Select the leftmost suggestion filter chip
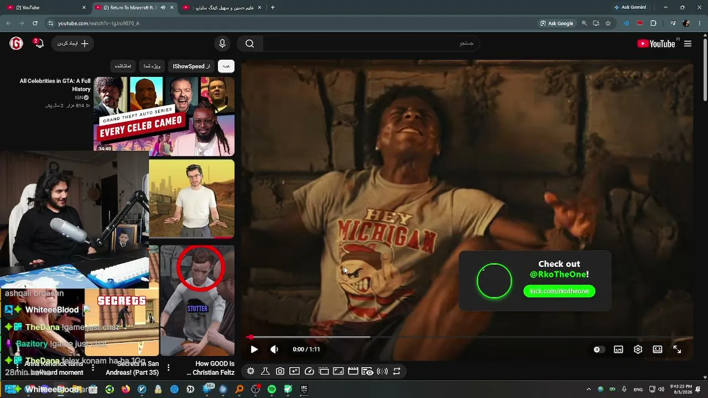This screenshot has width=708, height=398. pos(123,66)
